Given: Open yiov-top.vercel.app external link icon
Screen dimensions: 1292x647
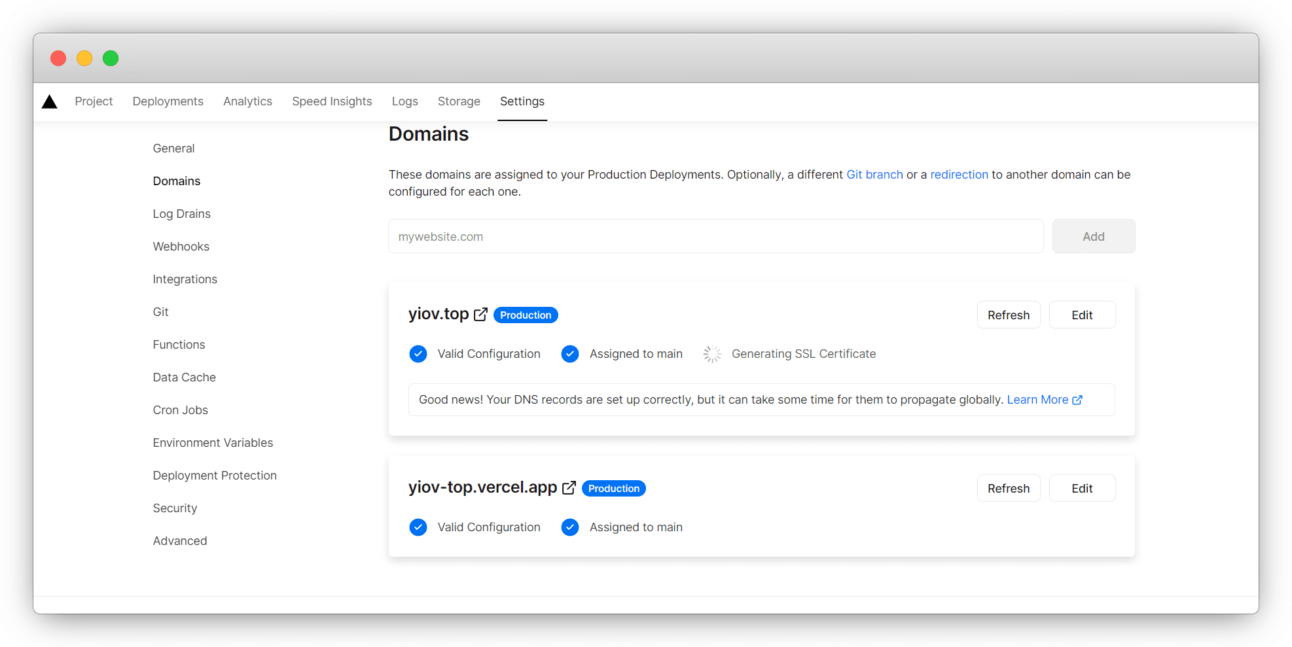Looking at the screenshot, I should click(x=569, y=488).
